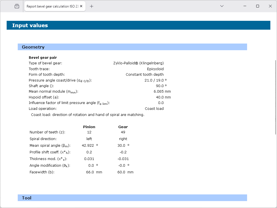Close the report window
Screen dimensions: 277x208
tap(270, 6)
